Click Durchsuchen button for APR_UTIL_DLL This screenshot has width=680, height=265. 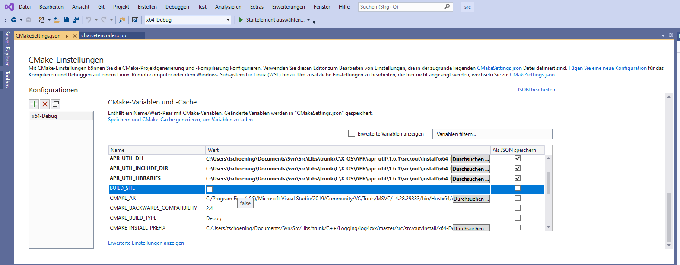pos(470,159)
